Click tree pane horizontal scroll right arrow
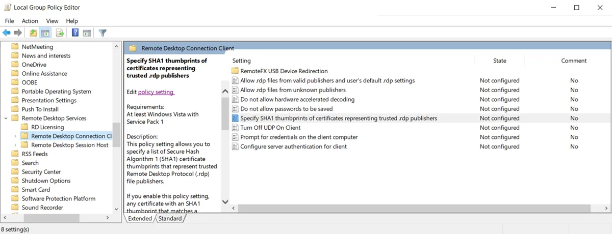This screenshot has height=234, width=612. (107, 218)
